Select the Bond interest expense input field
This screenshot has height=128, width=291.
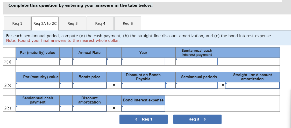143,108
